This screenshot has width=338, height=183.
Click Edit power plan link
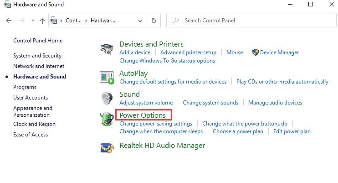[x=292, y=131]
